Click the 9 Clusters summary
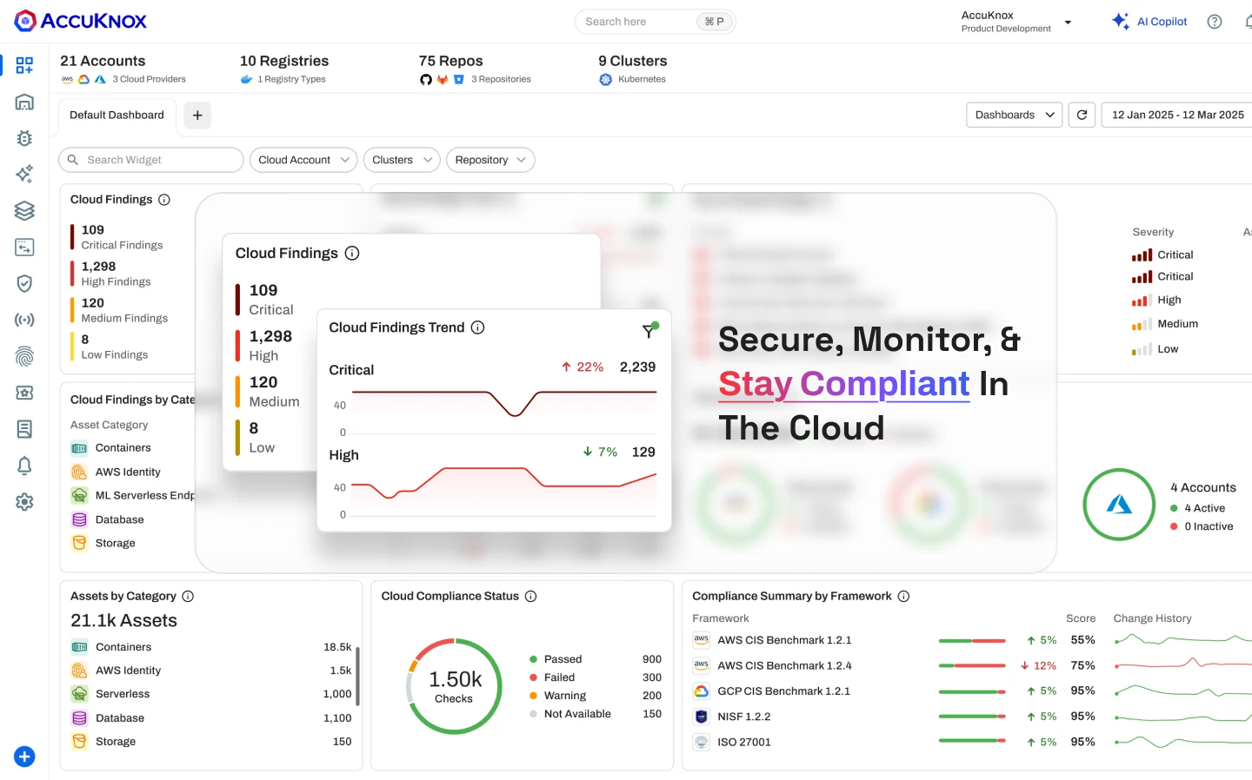The height and width of the screenshot is (780, 1252). click(633, 69)
